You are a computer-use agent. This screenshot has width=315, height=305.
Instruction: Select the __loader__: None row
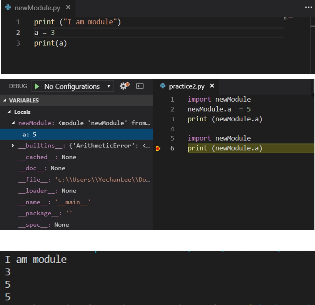tap(76, 191)
